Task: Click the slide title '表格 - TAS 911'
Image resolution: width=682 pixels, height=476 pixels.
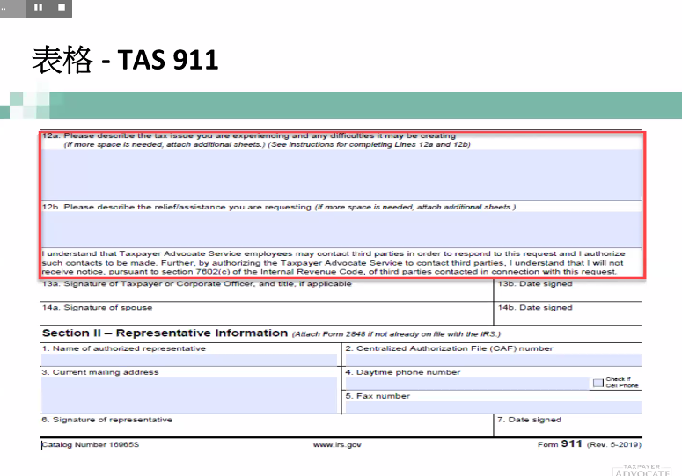Action: [125, 60]
